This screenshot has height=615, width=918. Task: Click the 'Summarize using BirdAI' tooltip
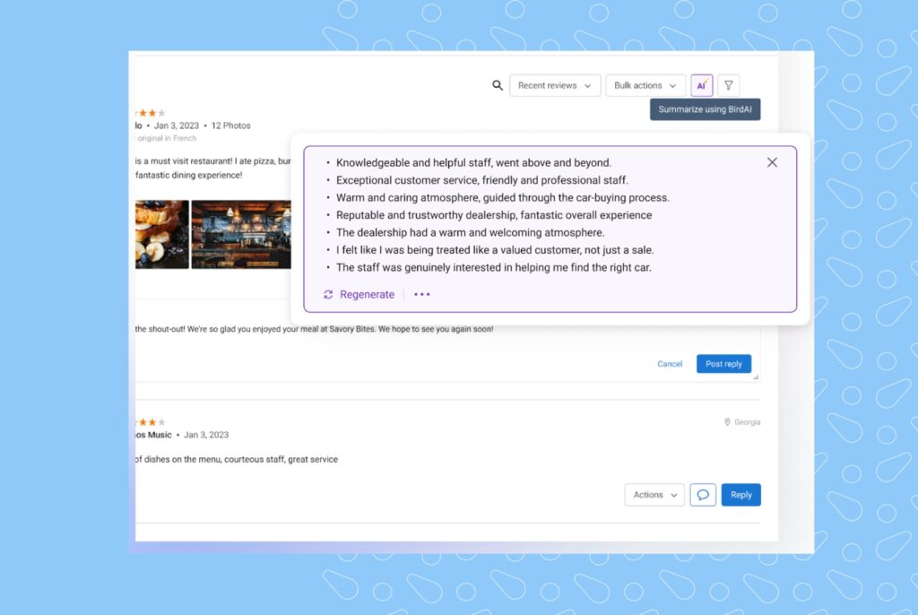click(x=705, y=109)
